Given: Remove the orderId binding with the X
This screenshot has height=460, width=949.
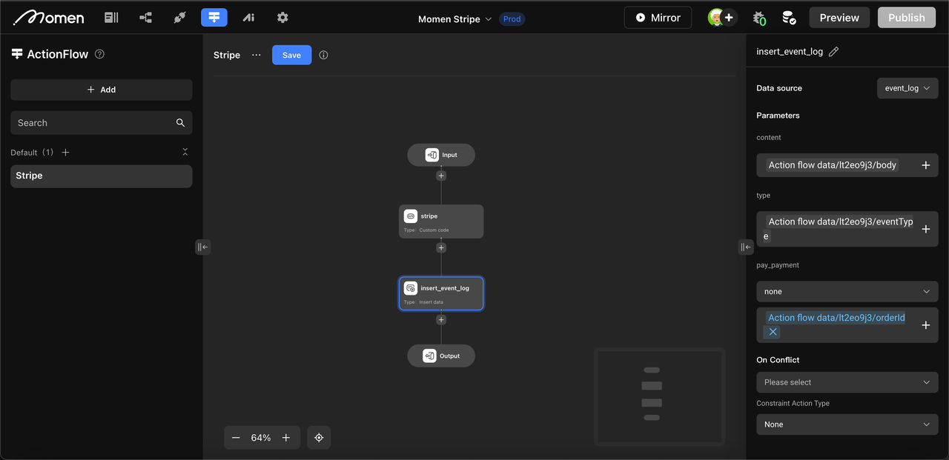Looking at the screenshot, I should [773, 332].
